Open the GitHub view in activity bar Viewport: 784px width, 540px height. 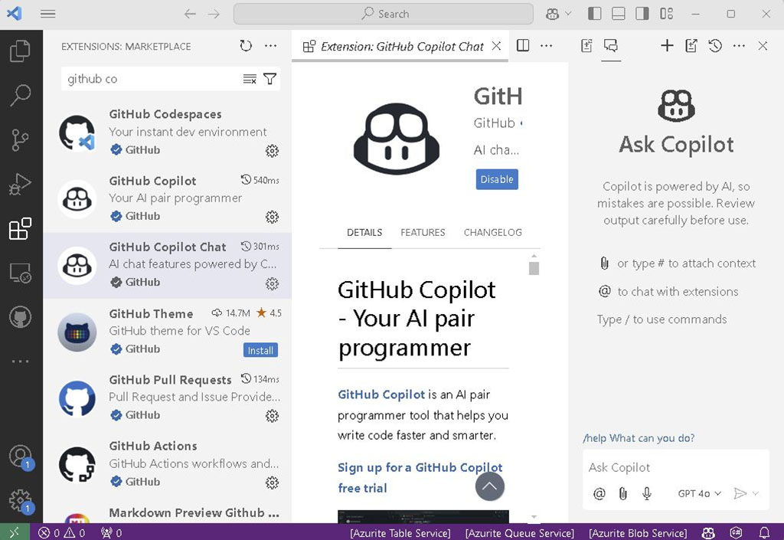pos(20,317)
